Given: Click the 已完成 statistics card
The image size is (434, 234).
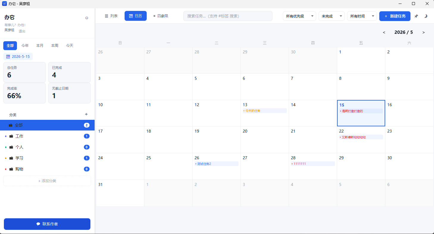Looking at the screenshot, I should (x=69, y=72).
